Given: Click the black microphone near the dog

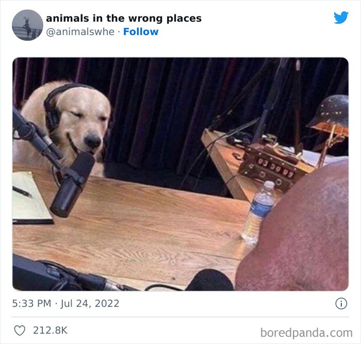Looking at the screenshot, I should [x=71, y=184].
